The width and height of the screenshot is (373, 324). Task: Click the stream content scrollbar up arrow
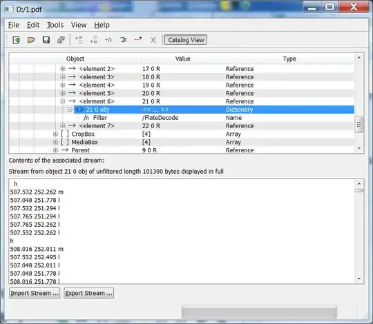click(x=359, y=184)
